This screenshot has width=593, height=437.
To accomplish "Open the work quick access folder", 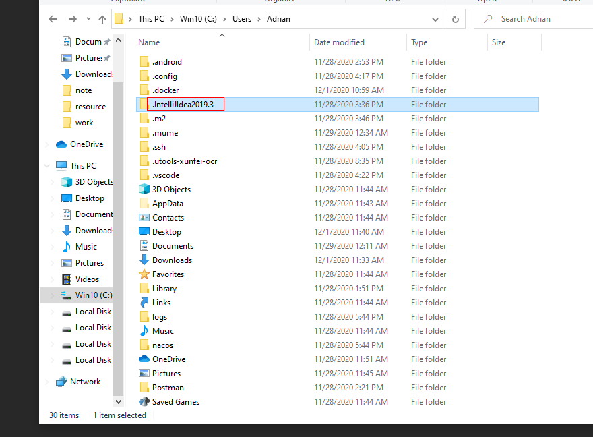I will coord(84,123).
